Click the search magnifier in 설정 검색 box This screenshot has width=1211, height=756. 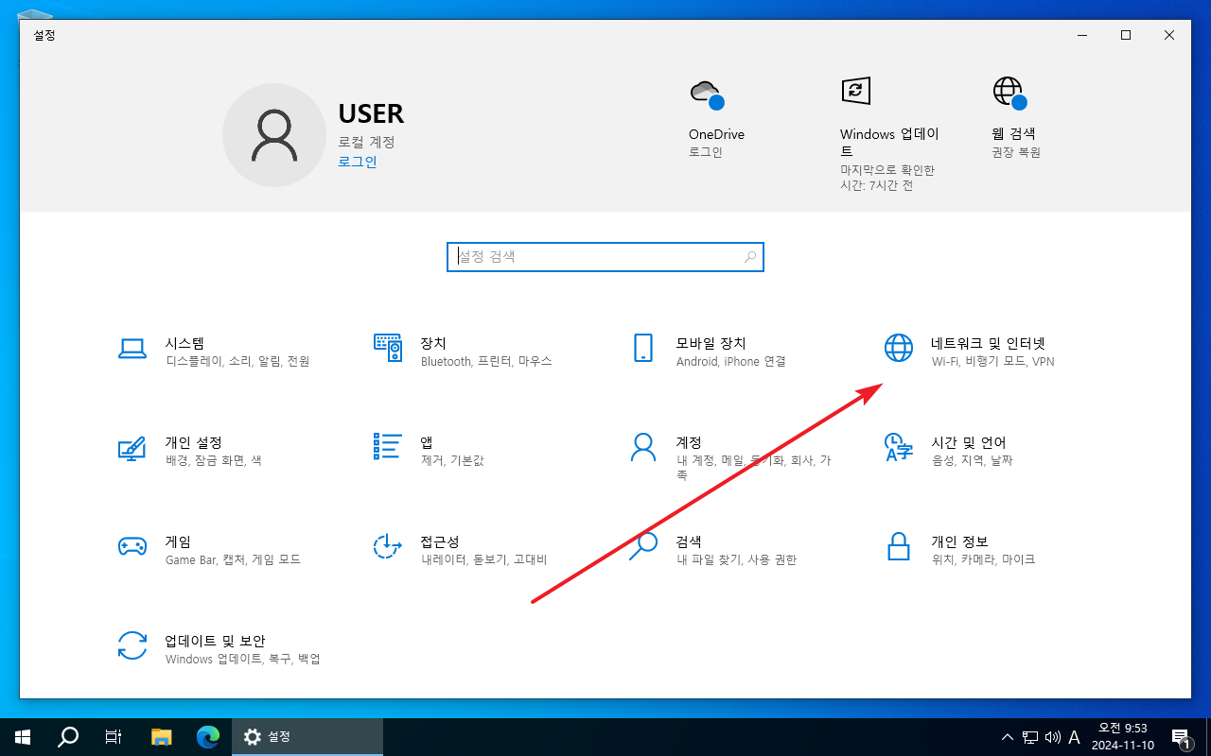750,256
